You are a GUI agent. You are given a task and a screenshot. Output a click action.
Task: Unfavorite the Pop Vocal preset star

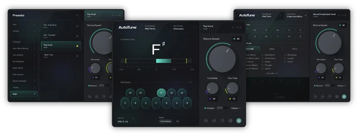(x=77, y=46)
